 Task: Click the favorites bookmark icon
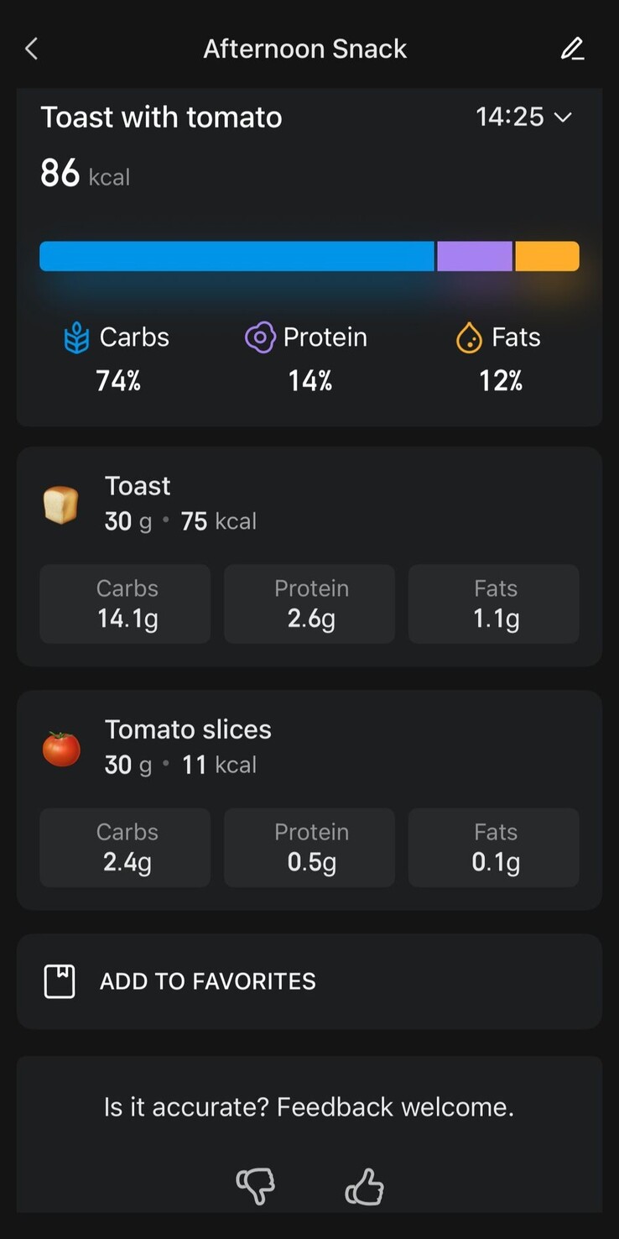click(x=60, y=980)
